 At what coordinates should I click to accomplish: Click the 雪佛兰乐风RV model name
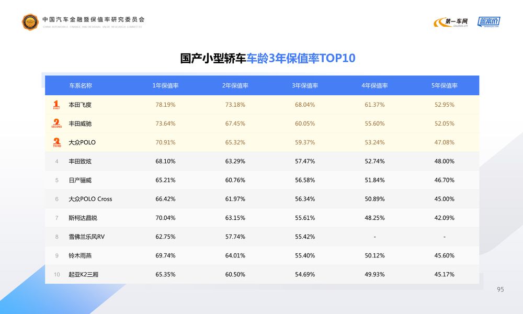87,237
